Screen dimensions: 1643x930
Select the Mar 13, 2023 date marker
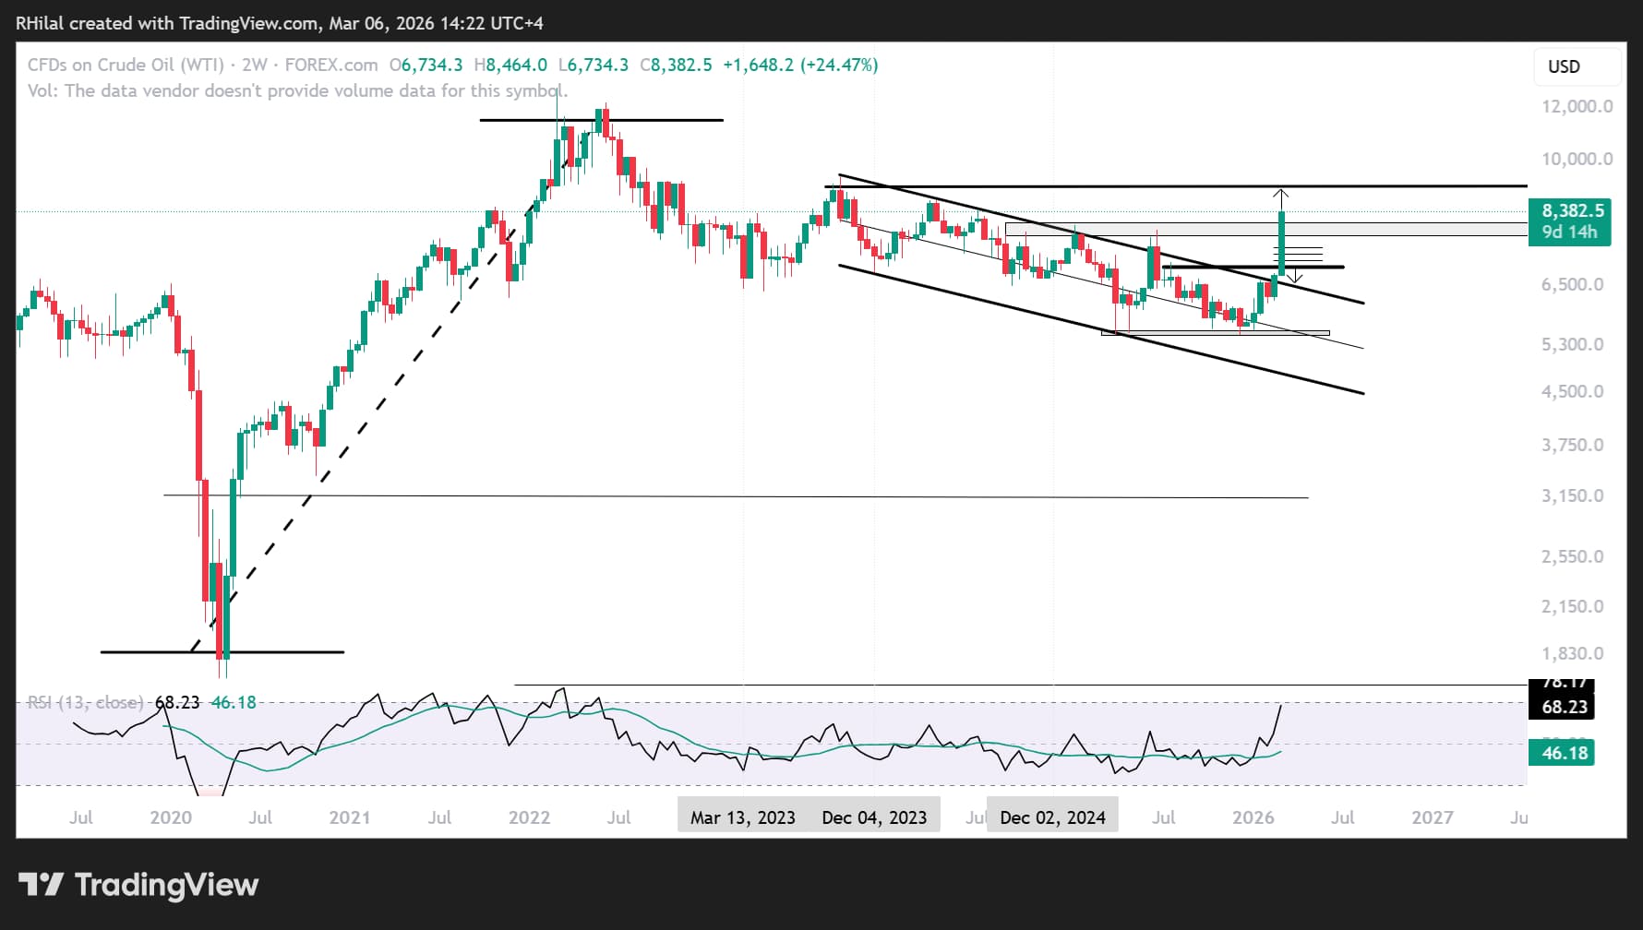[x=743, y=817]
